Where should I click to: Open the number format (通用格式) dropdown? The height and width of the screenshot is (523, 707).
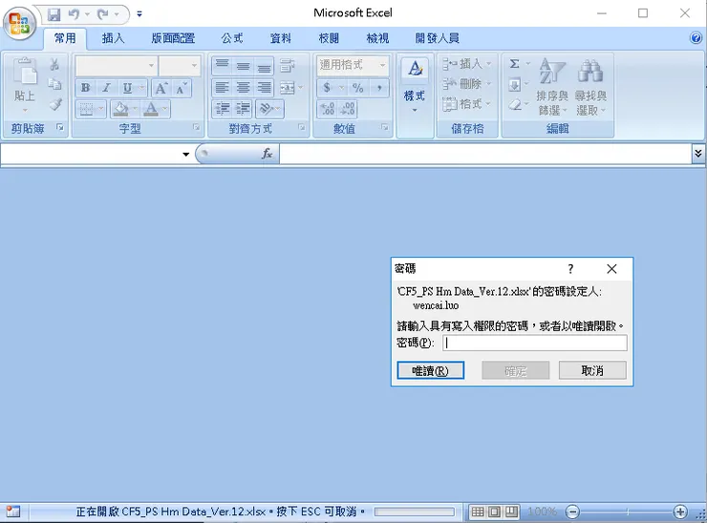click(x=383, y=65)
